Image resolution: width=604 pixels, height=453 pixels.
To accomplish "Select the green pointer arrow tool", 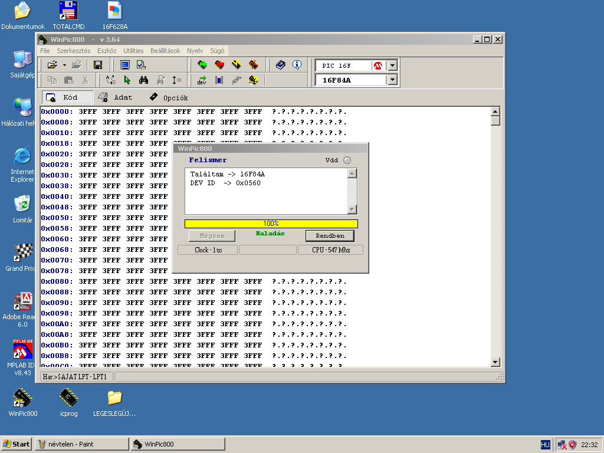I will tap(127, 80).
